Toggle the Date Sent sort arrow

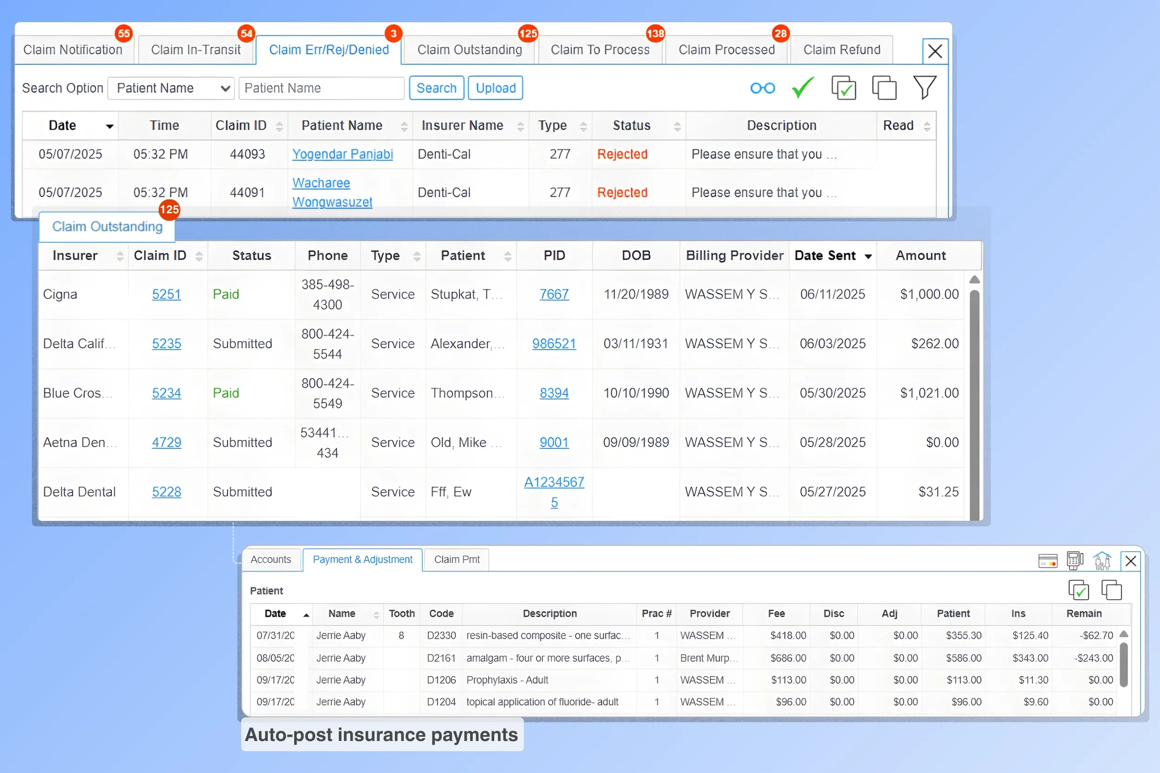[868, 256]
